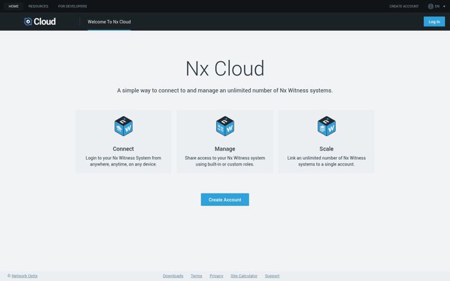Click the 'Share access to your Nx Witness' description
The image size is (450, 281).
tap(225, 161)
